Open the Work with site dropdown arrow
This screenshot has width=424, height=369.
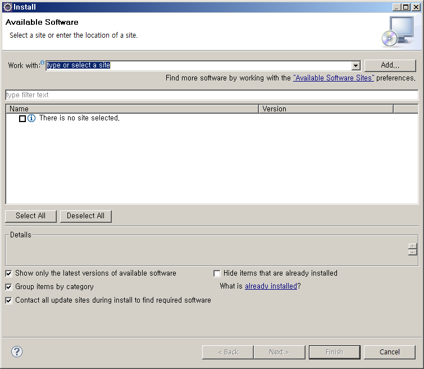pos(355,66)
